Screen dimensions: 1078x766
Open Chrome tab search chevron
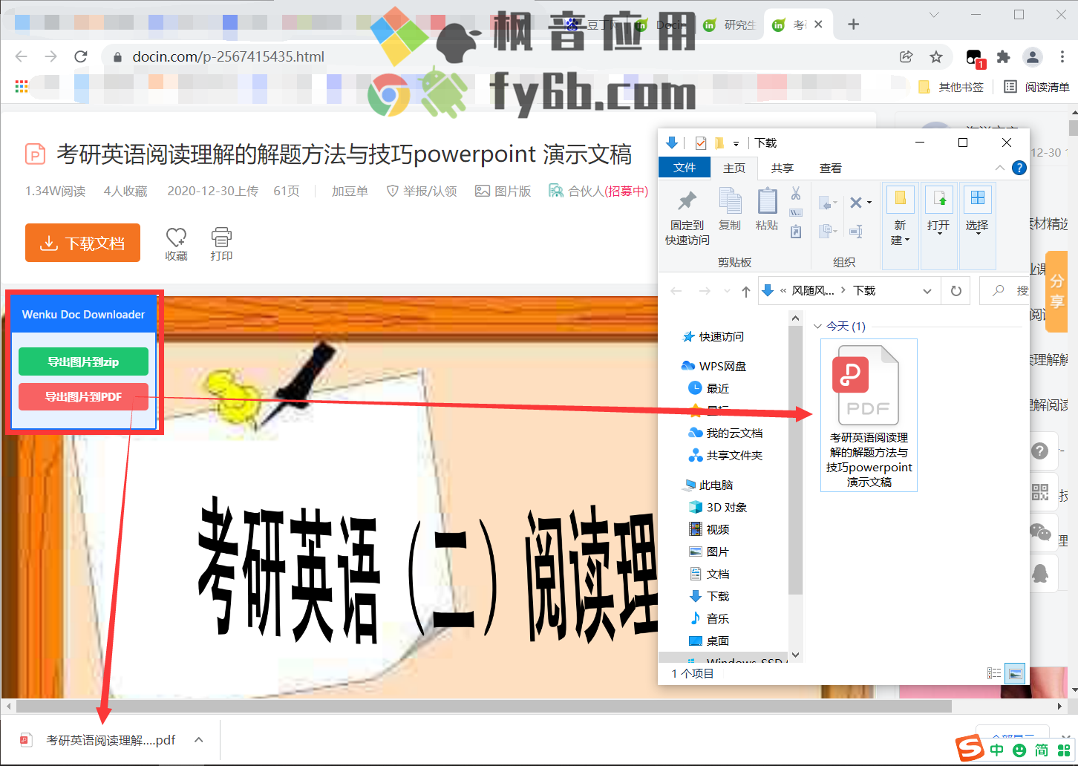934,15
